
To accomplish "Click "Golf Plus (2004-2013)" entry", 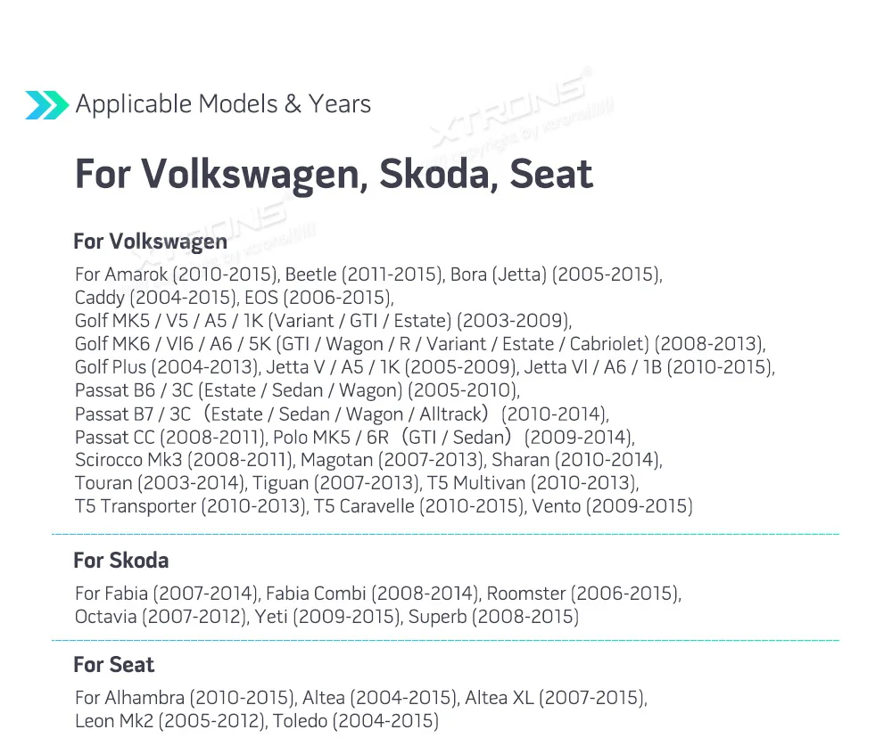I will click(x=167, y=367).
